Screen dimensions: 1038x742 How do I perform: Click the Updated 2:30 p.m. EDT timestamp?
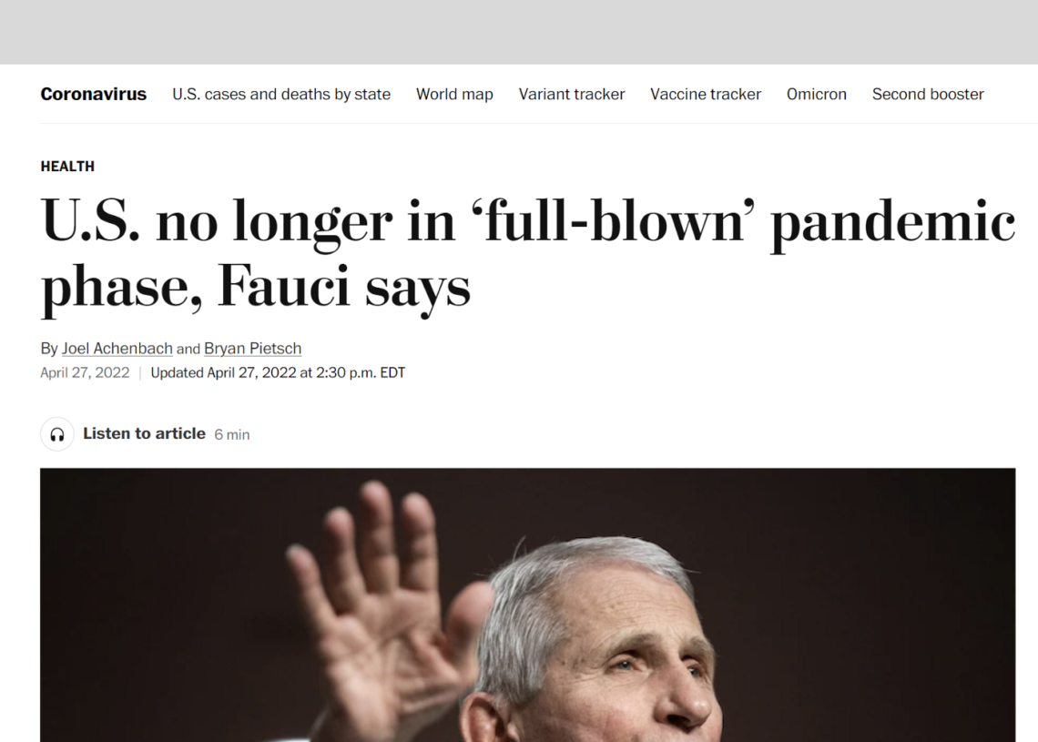click(278, 372)
